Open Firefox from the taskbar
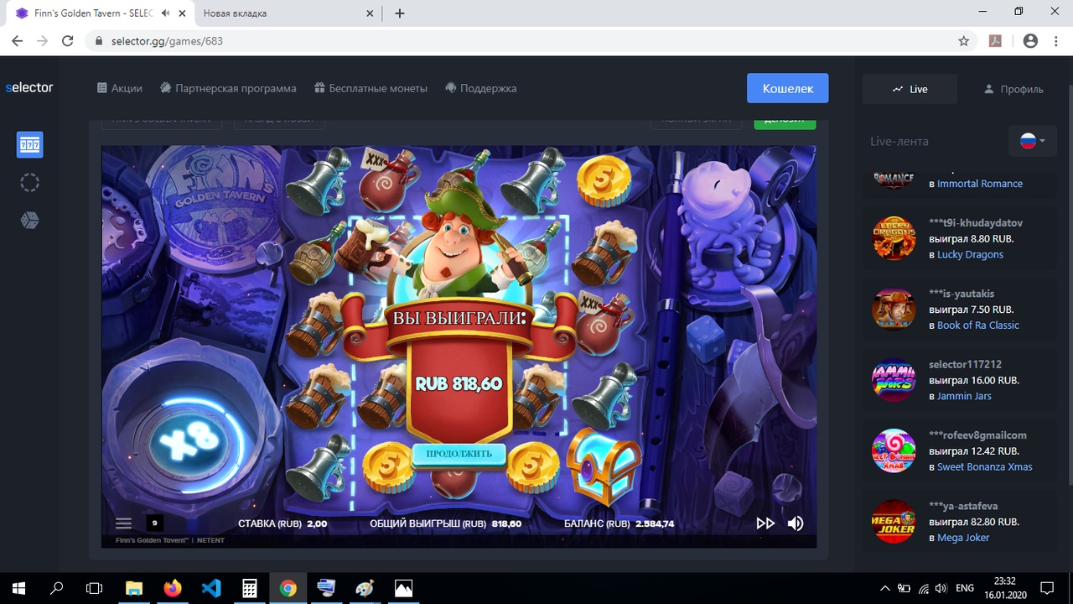1073x604 pixels. tap(173, 588)
